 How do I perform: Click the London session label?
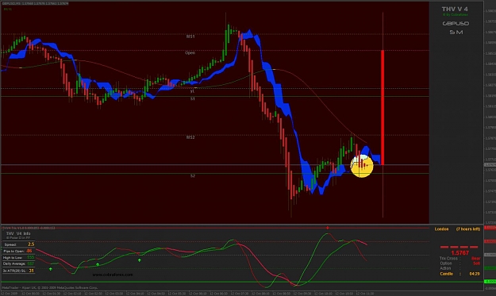pos(441,229)
